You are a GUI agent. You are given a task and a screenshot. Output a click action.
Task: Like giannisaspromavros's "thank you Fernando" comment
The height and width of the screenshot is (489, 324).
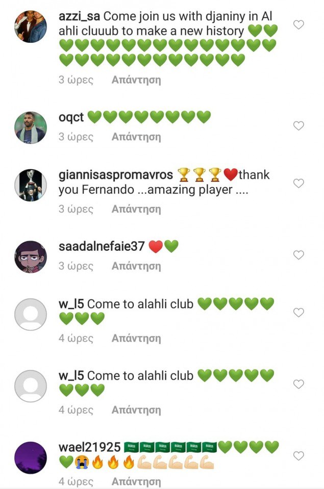[298, 183]
